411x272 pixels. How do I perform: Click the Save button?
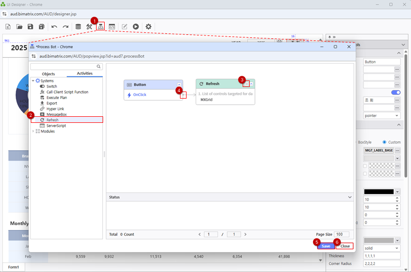pos(326,246)
